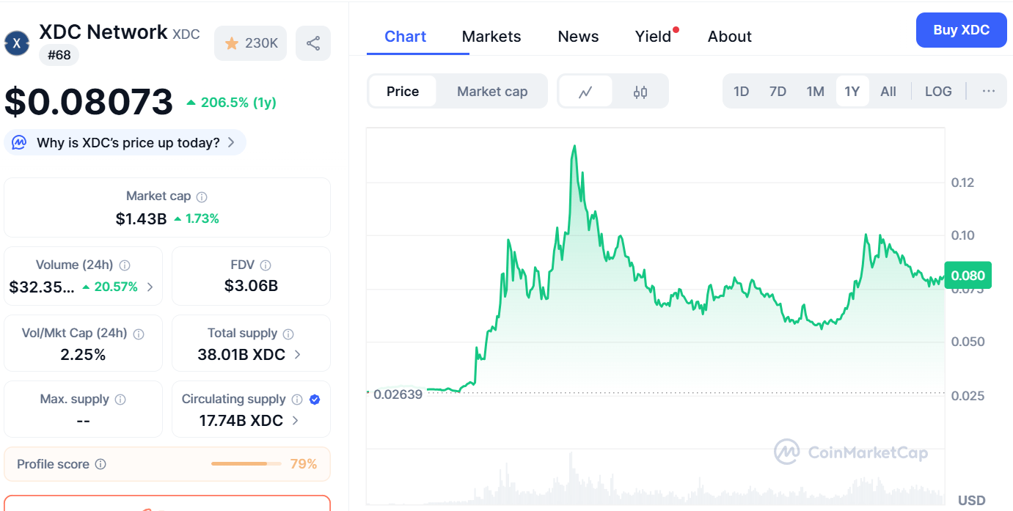Open more timeframe options via the ellipsis
This screenshot has width=1013, height=511.
click(988, 91)
